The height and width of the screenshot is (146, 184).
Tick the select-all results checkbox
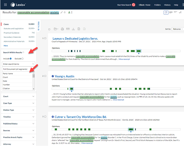pyautogui.click(x=49, y=29)
